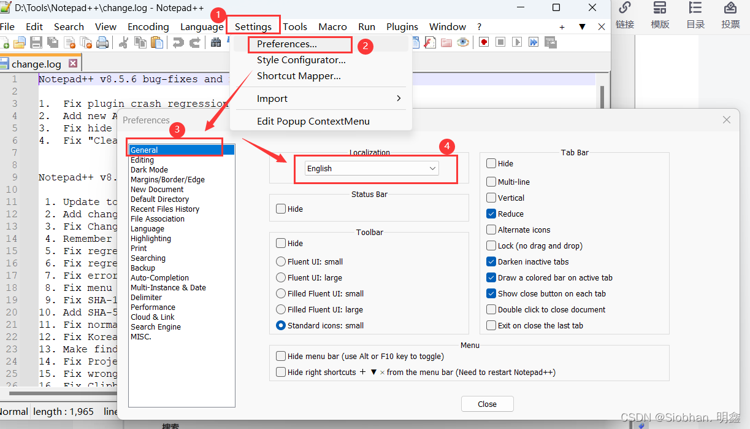Image resolution: width=750 pixels, height=429 pixels.
Task: Select MISC. in preferences list
Action: 140,336
